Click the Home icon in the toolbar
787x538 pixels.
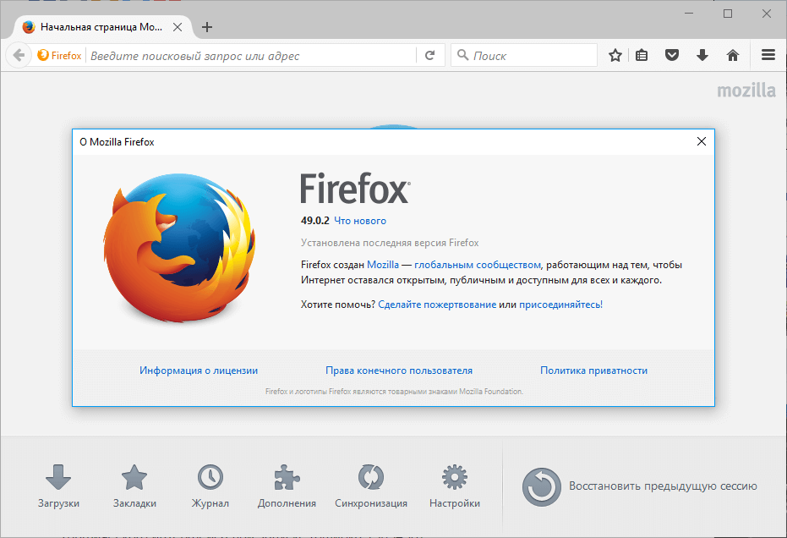(732, 54)
